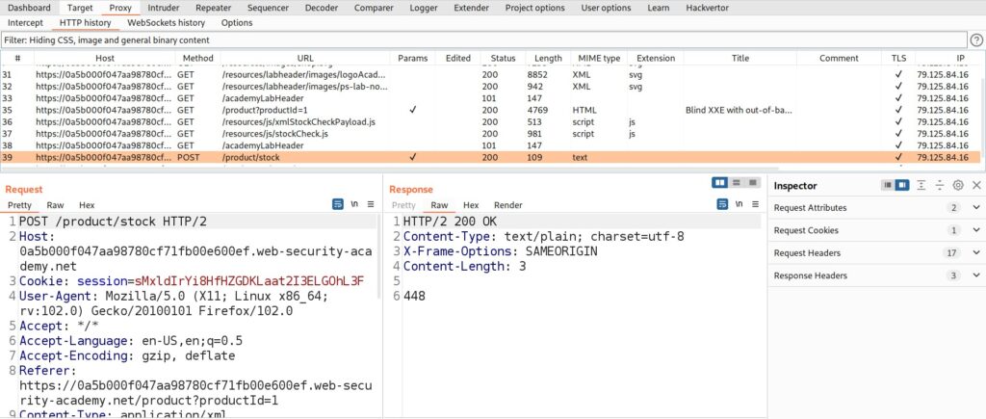The width and height of the screenshot is (986, 419).
Task: Click the Inspector expand all sections icon
Action: (x=921, y=185)
